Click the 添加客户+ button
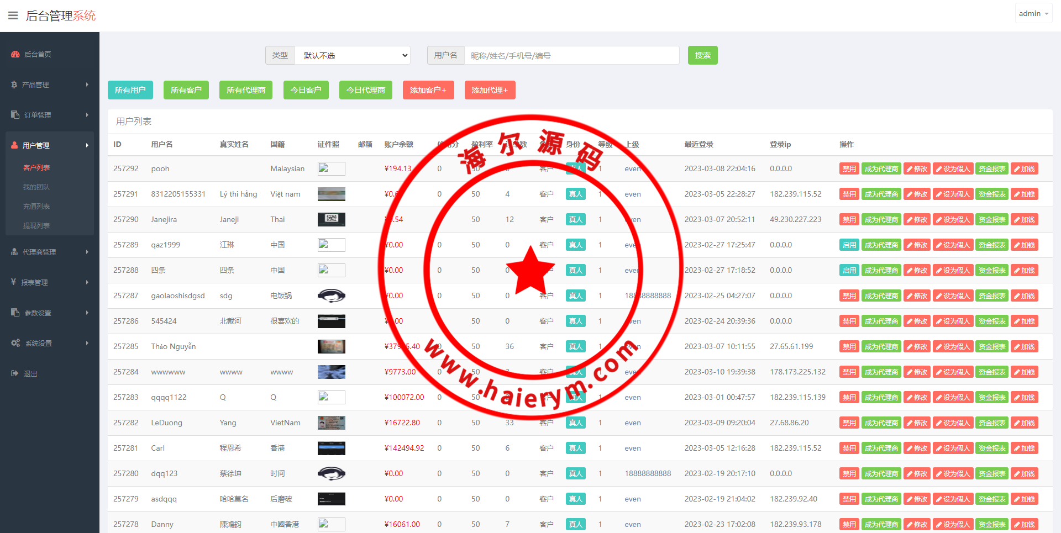The height and width of the screenshot is (533, 1061). (428, 90)
